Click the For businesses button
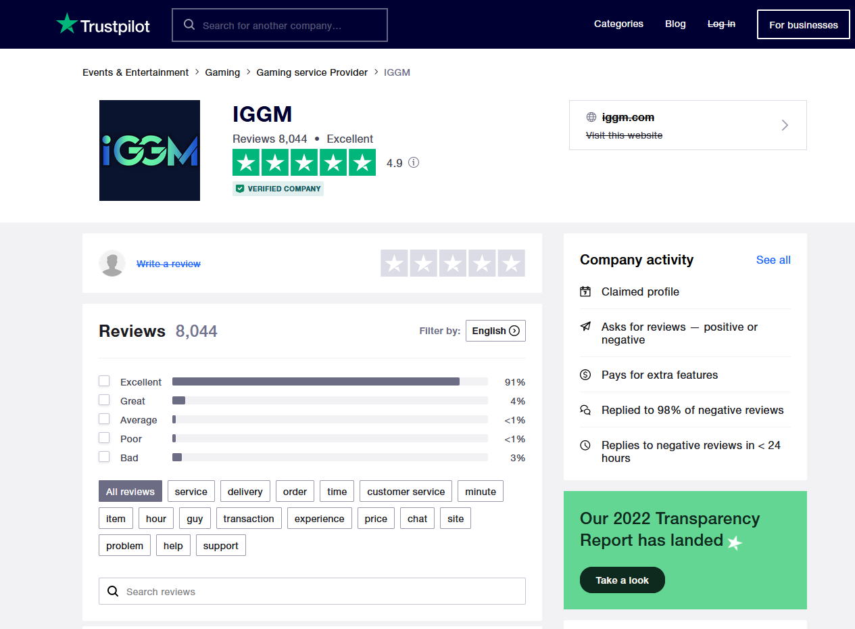The height and width of the screenshot is (629, 855). (804, 24)
